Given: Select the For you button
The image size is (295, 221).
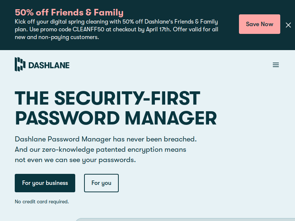Looking at the screenshot, I should point(101,183).
